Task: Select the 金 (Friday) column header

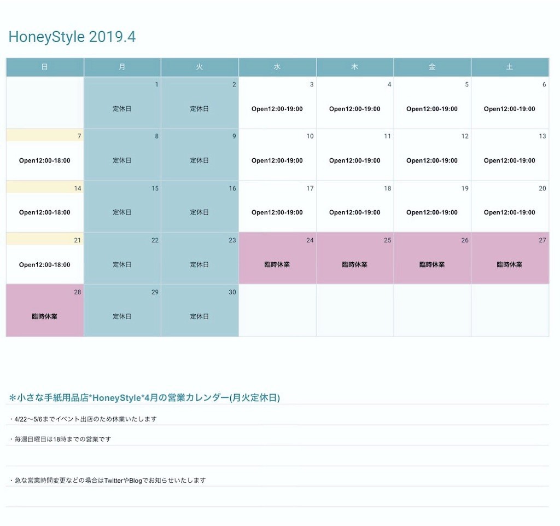Action: 432,67
